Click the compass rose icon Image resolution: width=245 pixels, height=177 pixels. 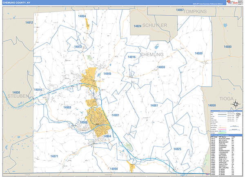236,105
